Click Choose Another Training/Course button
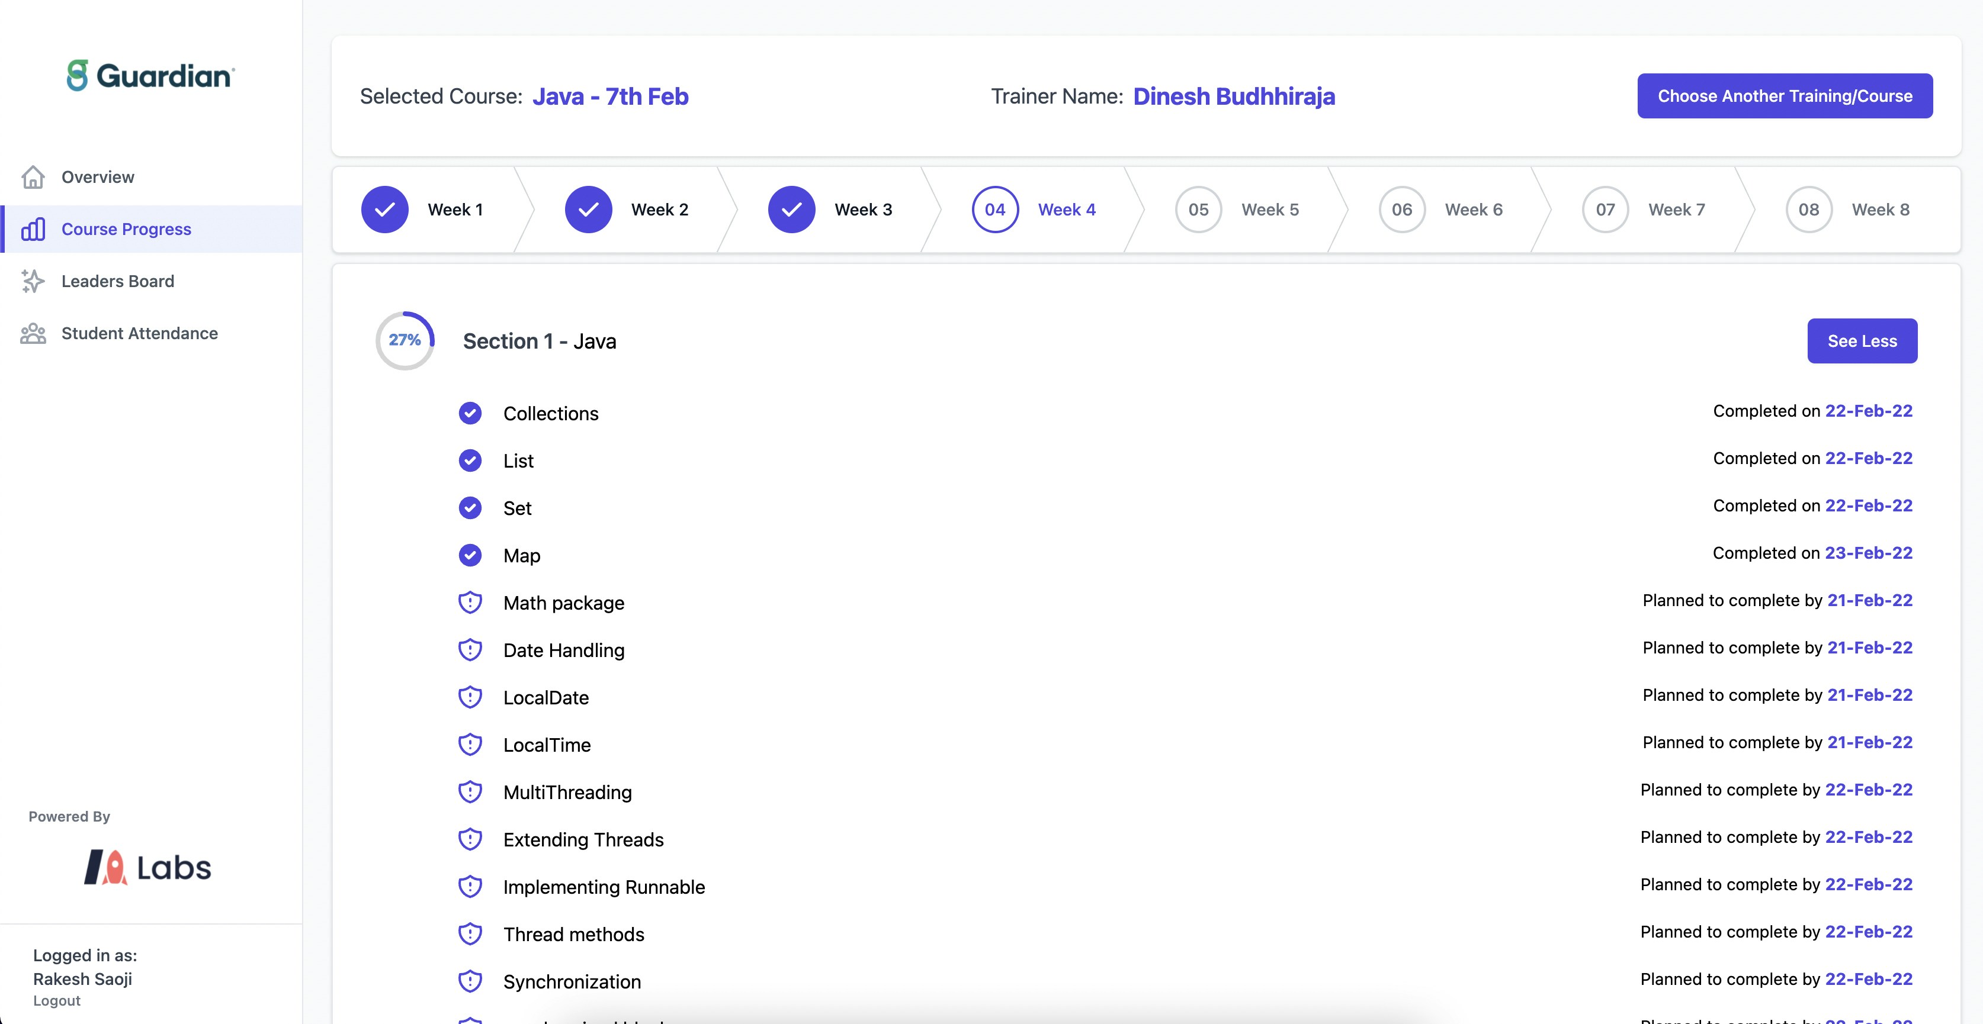 [1785, 95]
